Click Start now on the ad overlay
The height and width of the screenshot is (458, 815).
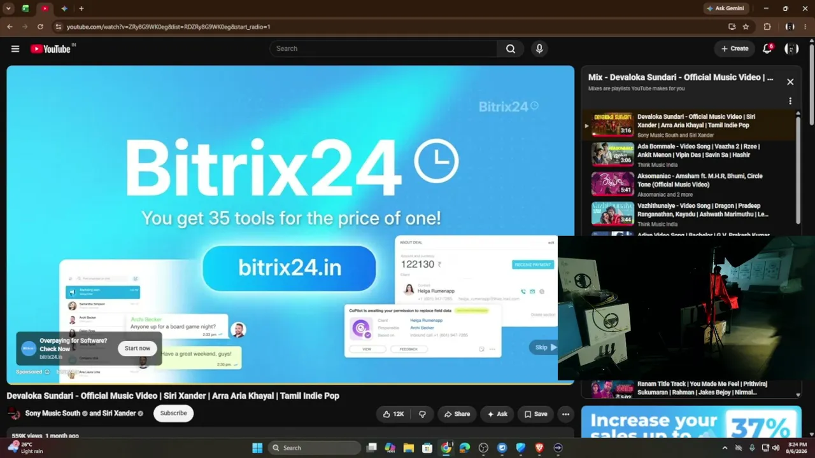click(x=138, y=349)
